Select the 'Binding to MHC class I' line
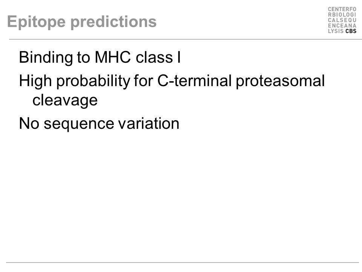 click(x=100, y=57)
